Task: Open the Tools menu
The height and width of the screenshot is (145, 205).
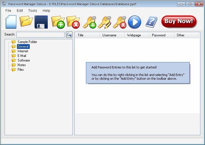Action: [x=33, y=11]
